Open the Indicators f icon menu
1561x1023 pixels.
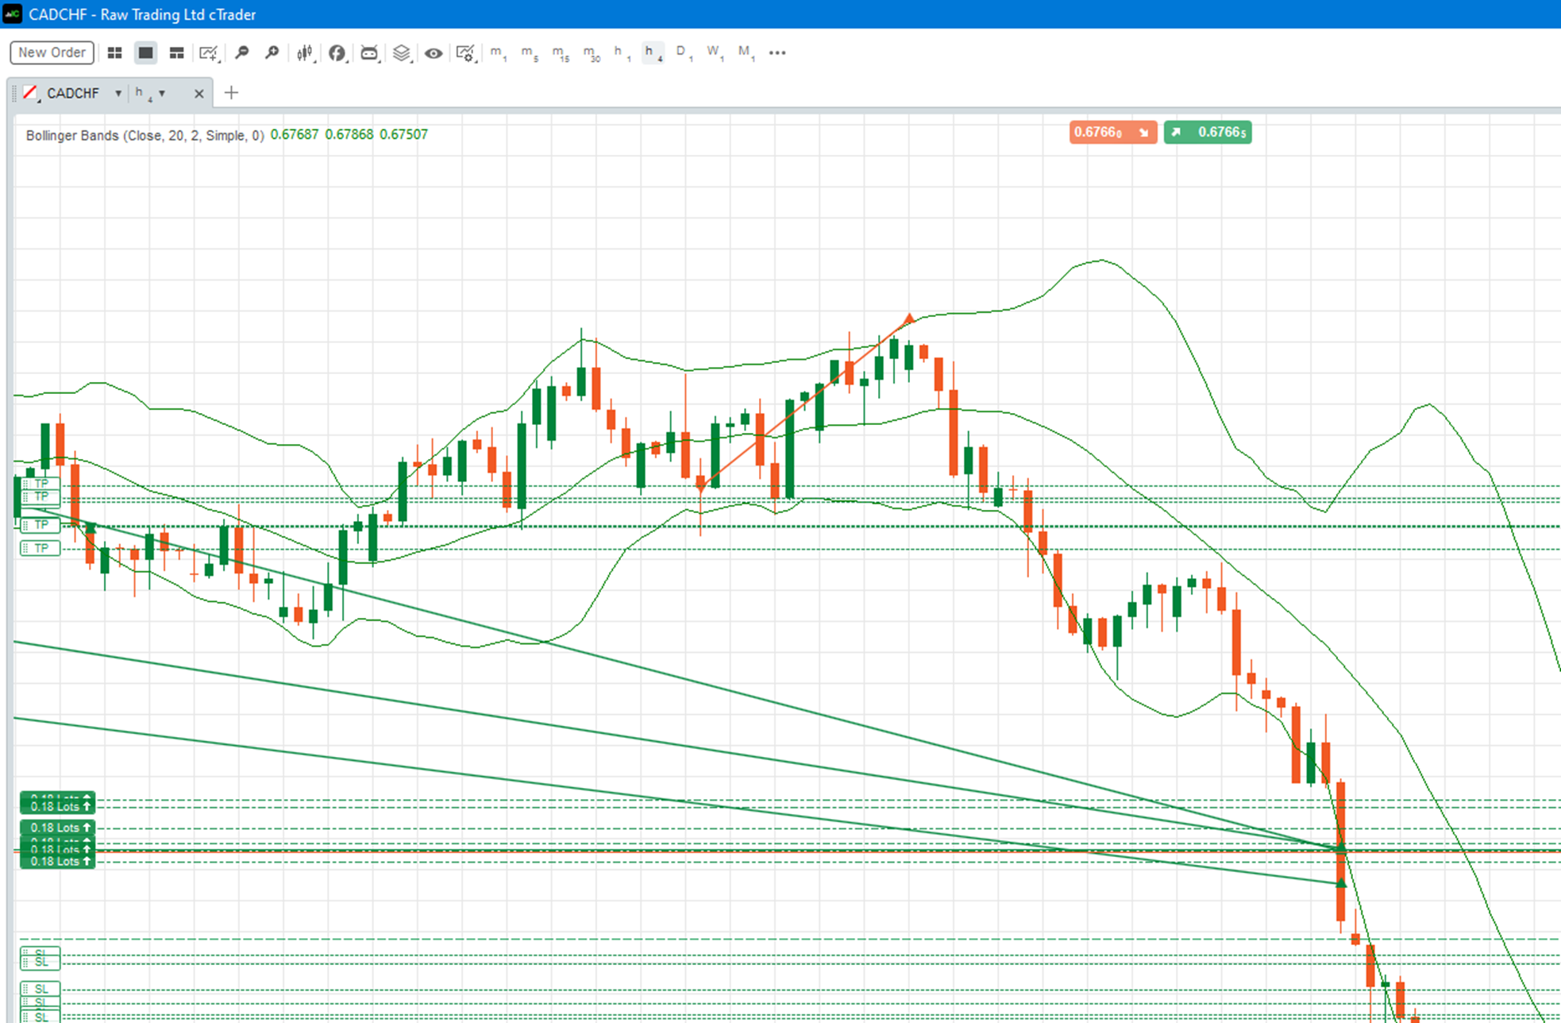click(x=337, y=52)
